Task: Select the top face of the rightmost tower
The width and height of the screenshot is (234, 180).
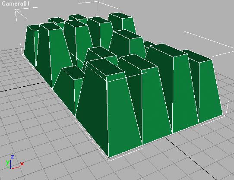Action: [197, 56]
